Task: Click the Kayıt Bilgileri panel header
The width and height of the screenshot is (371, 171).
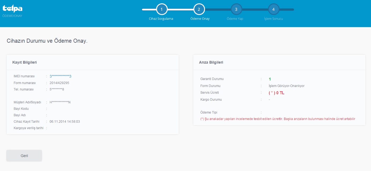Action: click(25, 62)
